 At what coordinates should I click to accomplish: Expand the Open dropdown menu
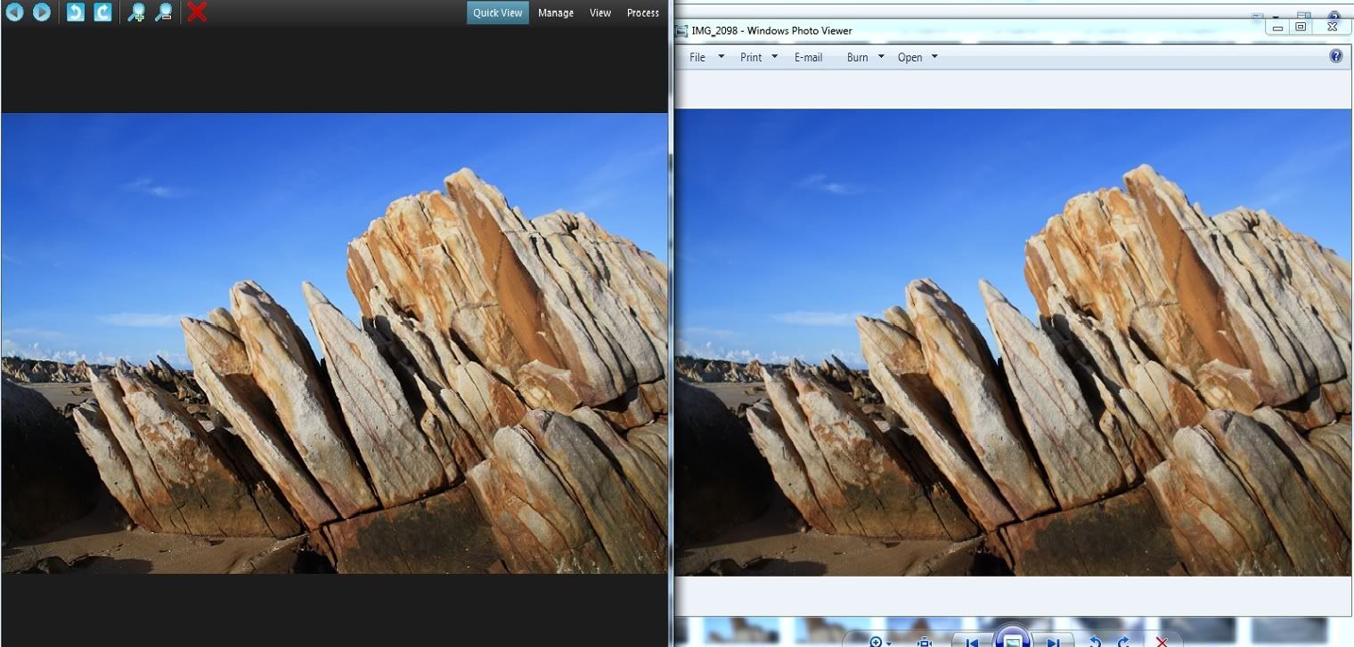[918, 57]
